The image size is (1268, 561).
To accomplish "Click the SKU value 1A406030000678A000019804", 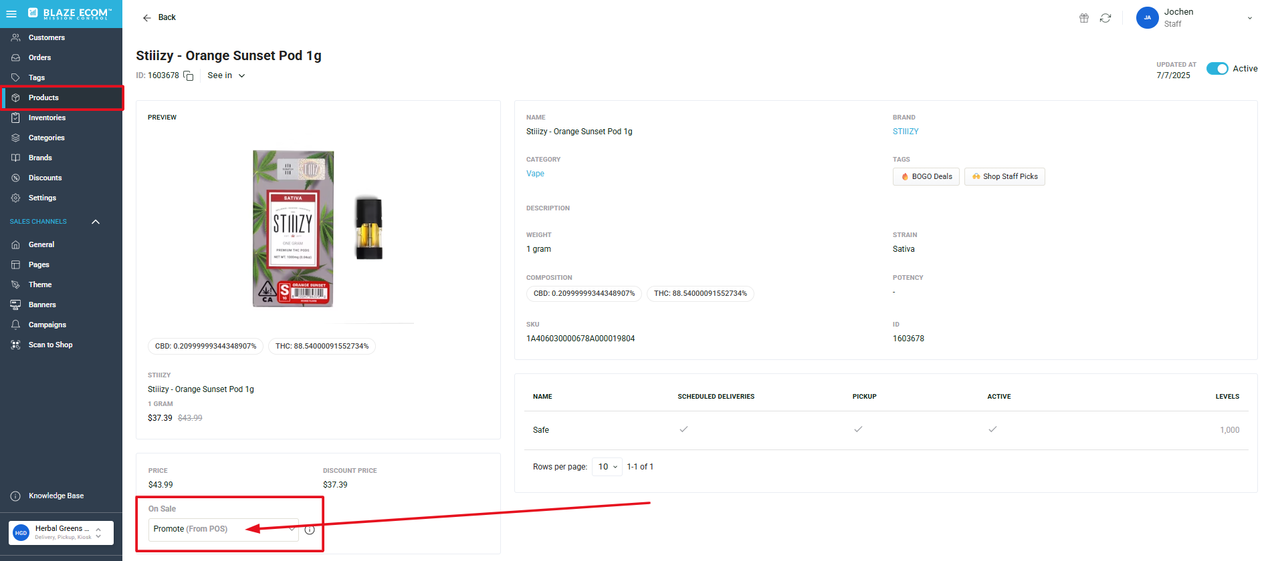I will click(x=580, y=339).
